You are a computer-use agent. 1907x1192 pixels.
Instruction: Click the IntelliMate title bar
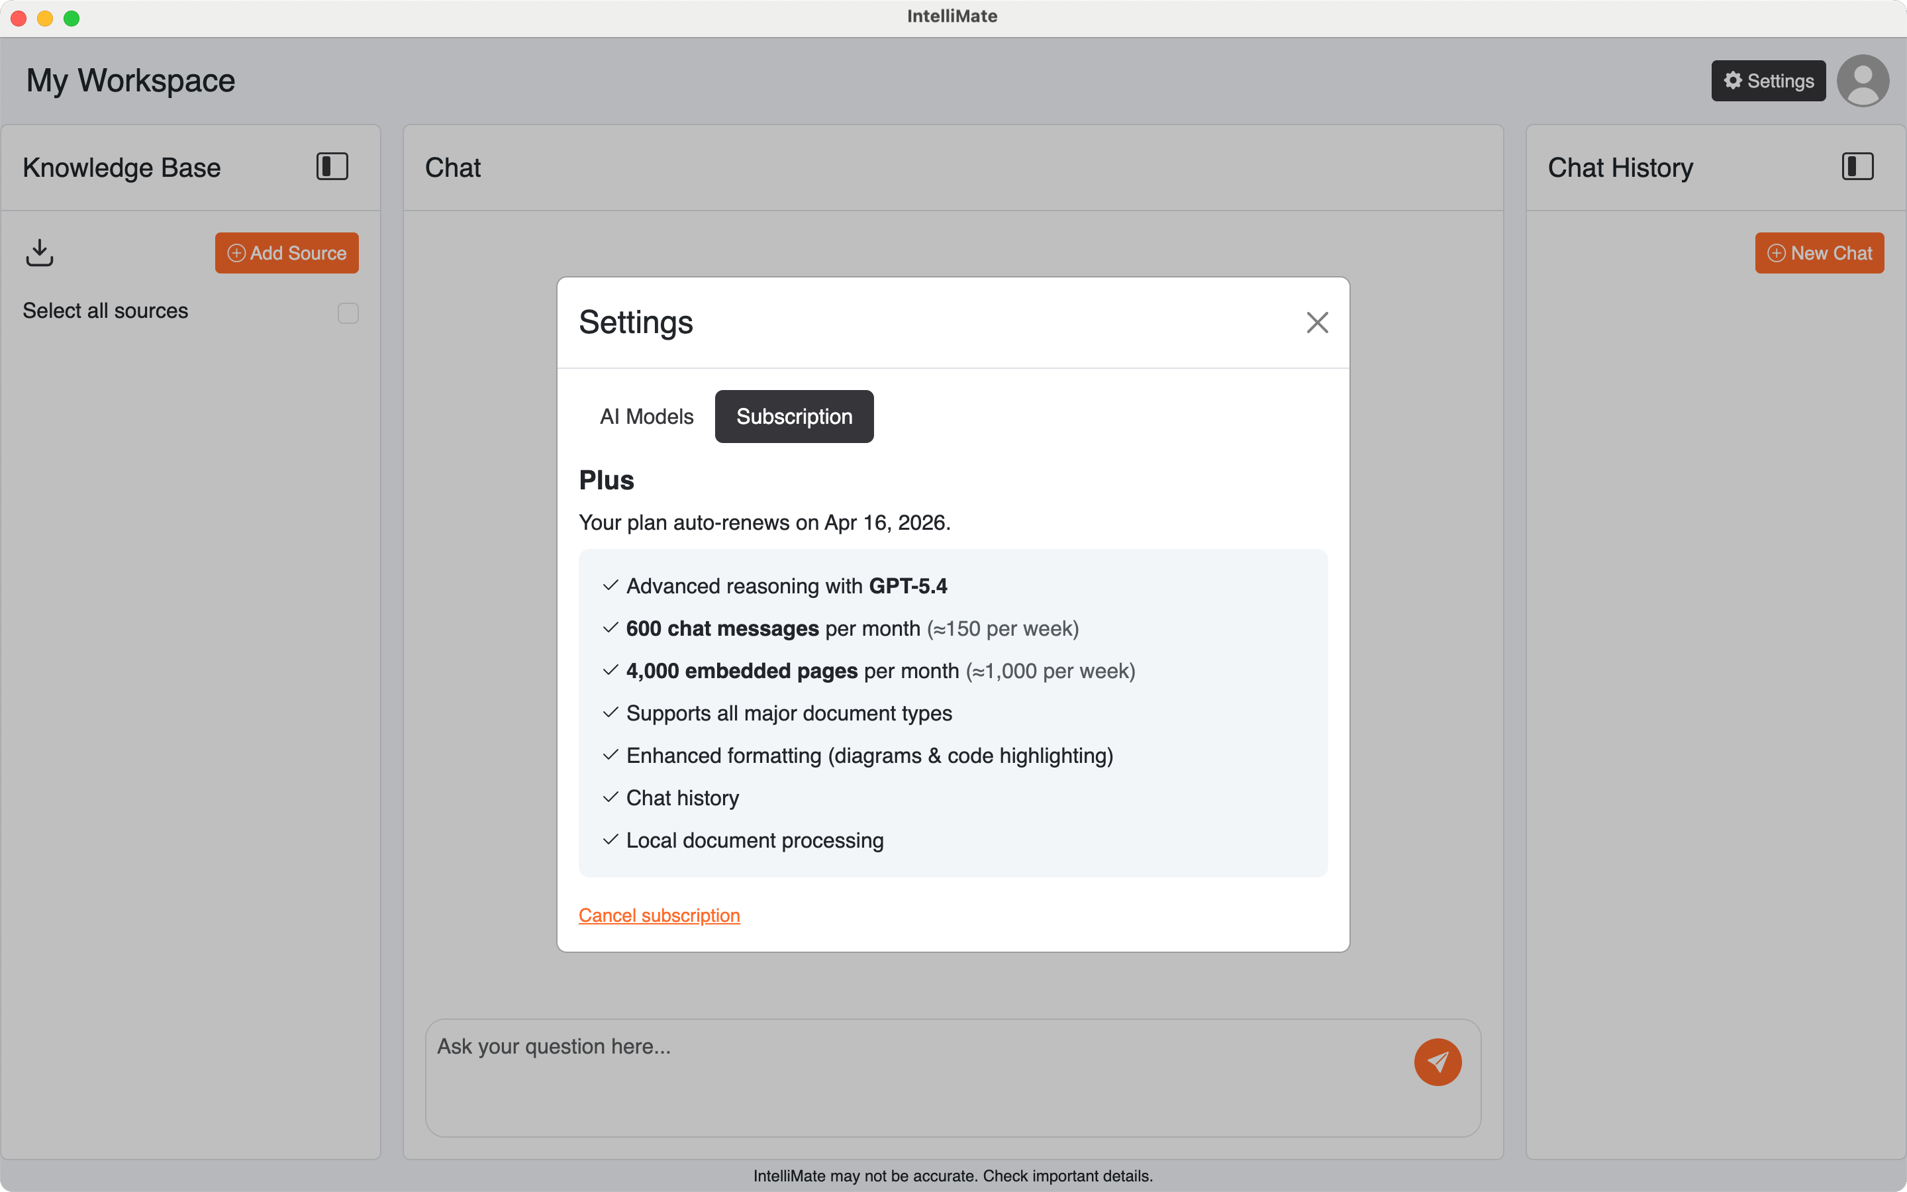(x=953, y=16)
